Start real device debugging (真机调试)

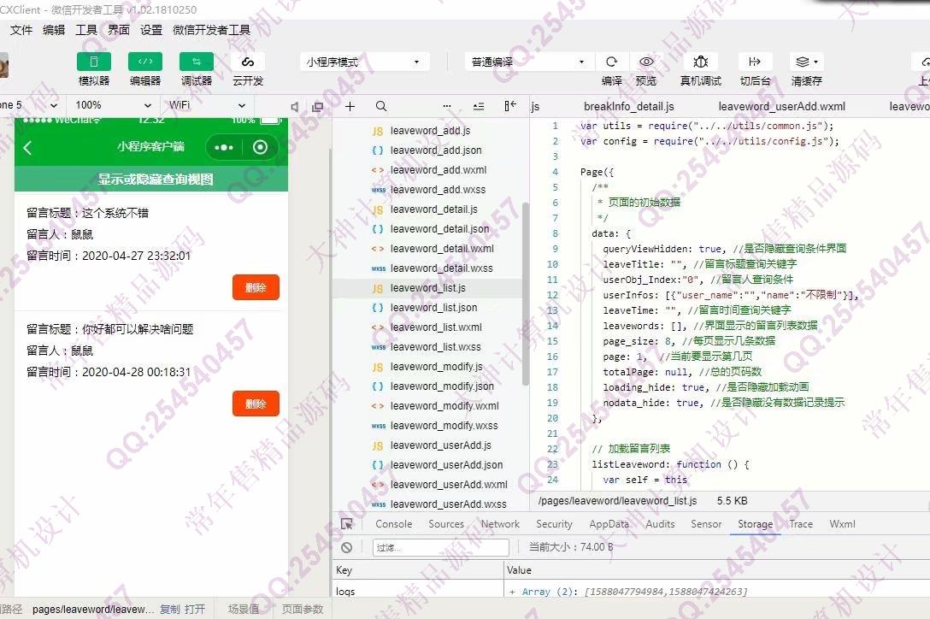click(700, 62)
